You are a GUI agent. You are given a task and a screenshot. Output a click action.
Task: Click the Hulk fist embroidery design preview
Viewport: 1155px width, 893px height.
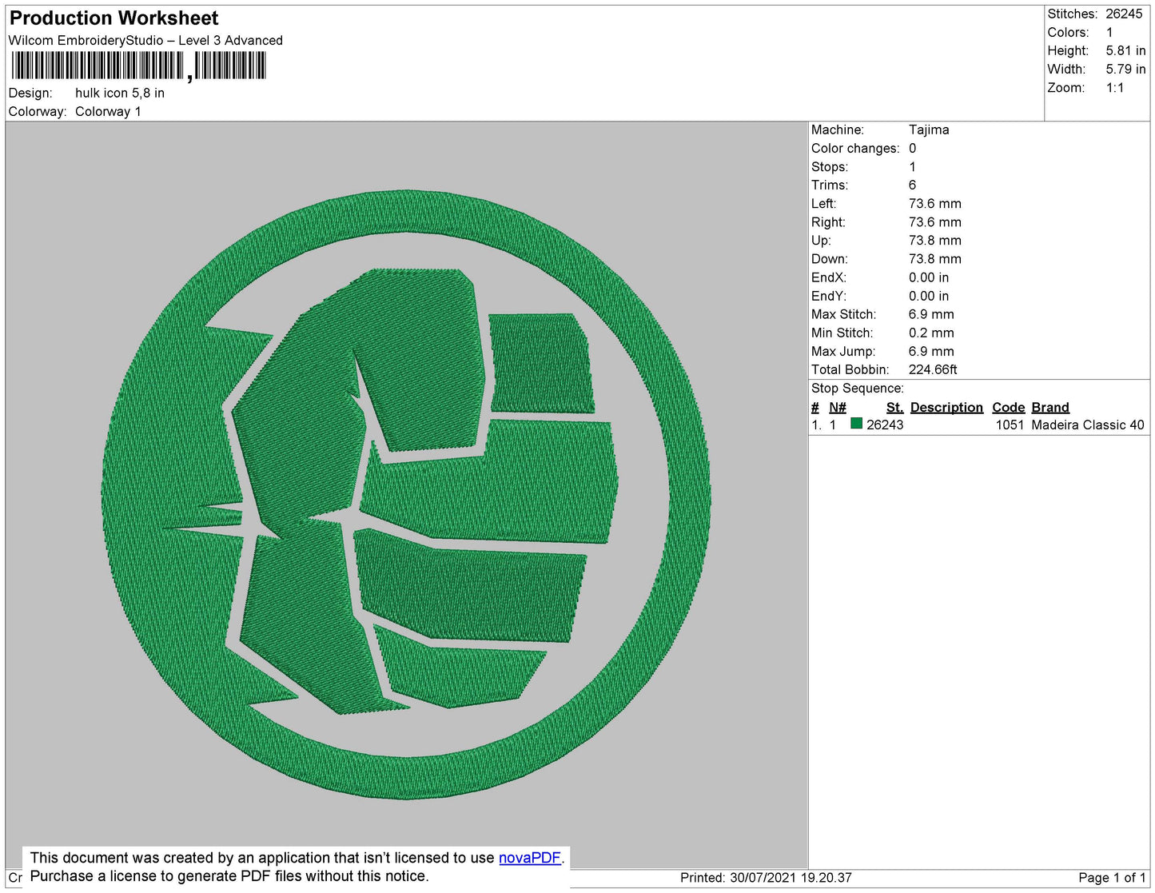click(406, 494)
